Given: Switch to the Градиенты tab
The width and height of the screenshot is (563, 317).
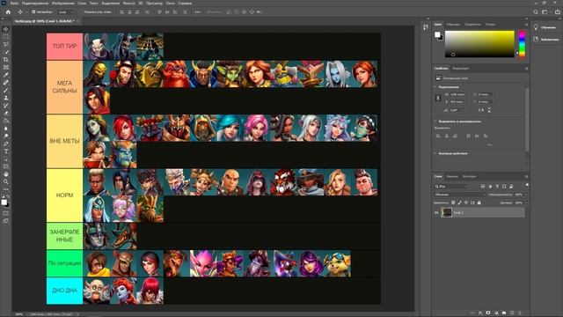Looking at the screenshot, I should (x=472, y=25).
